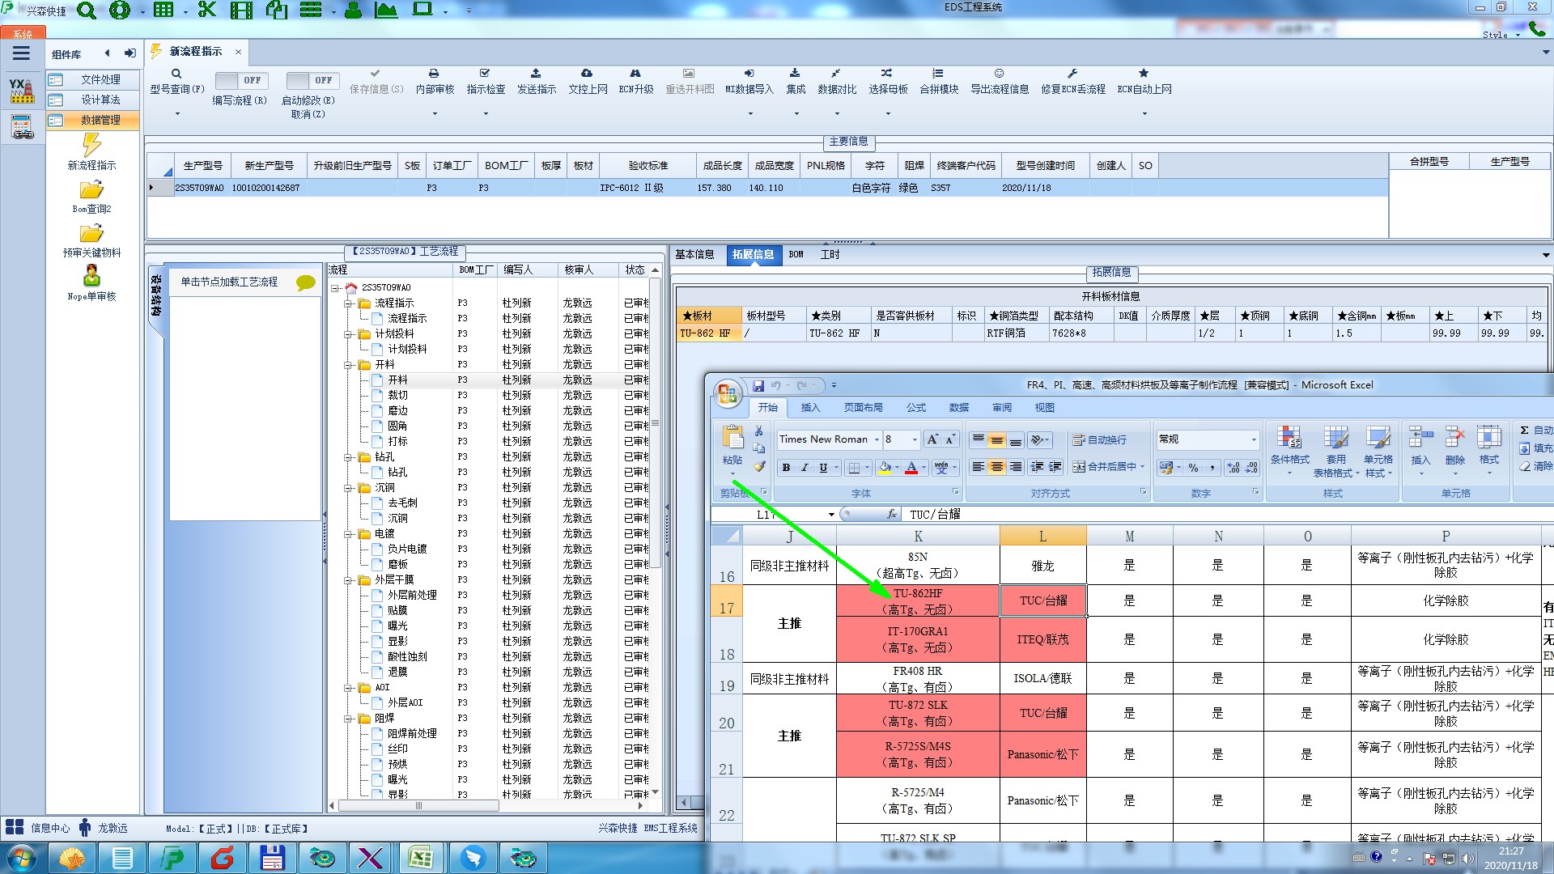Open Excel name box dropdown arrow

click(x=831, y=515)
